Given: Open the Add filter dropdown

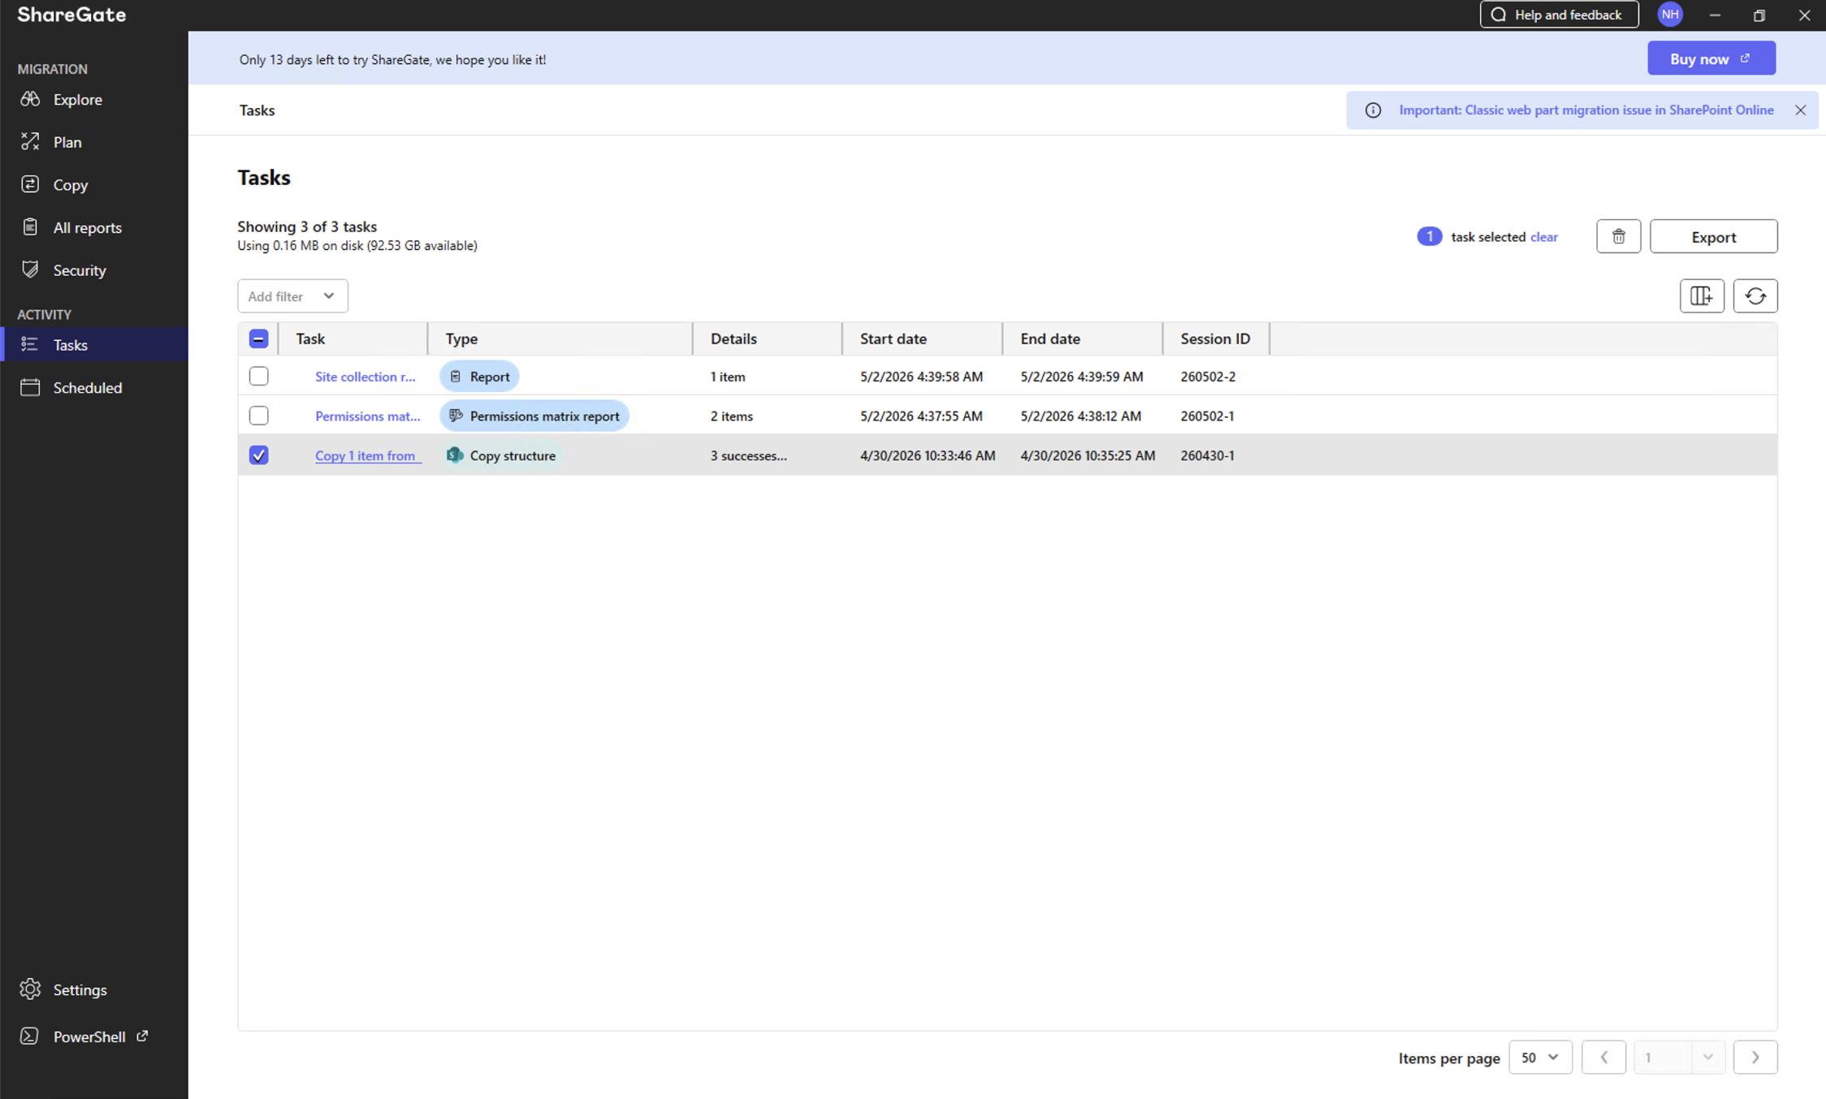Looking at the screenshot, I should tap(292, 296).
